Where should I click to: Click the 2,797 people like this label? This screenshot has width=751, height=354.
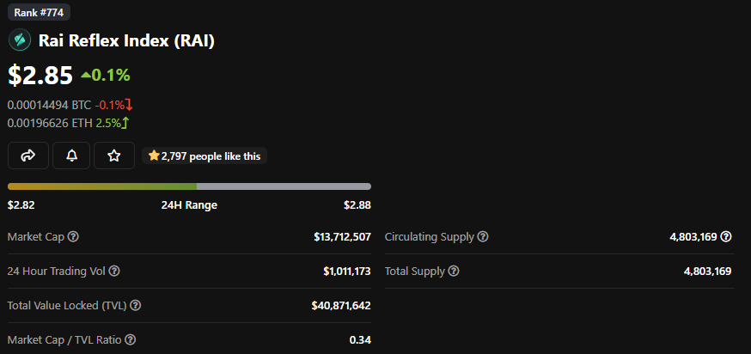tap(206, 156)
